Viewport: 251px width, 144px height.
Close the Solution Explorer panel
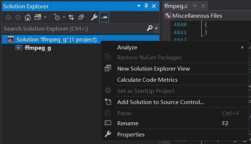pyautogui.click(x=154, y=6)
